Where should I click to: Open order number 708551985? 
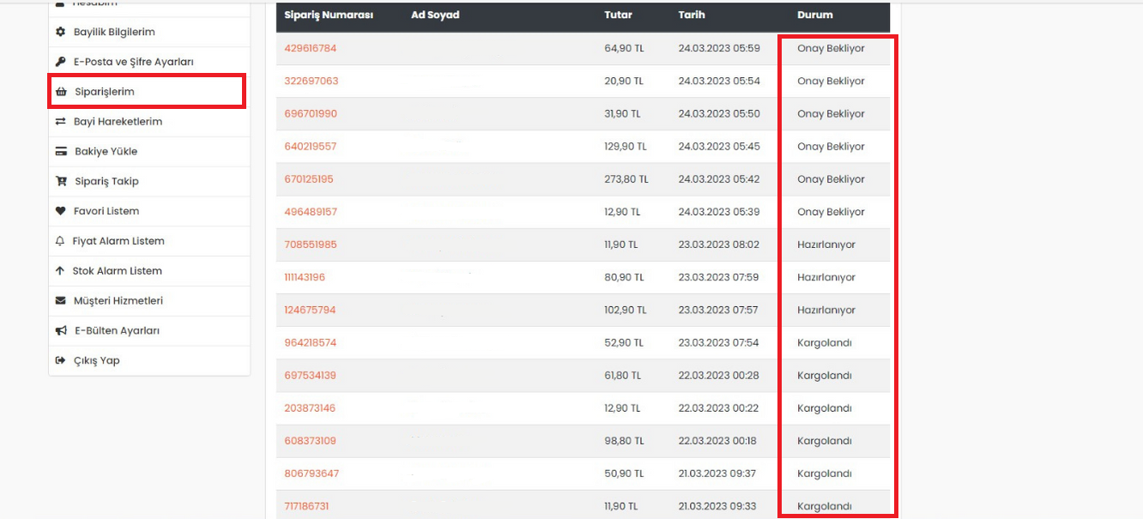click(311, 244)
